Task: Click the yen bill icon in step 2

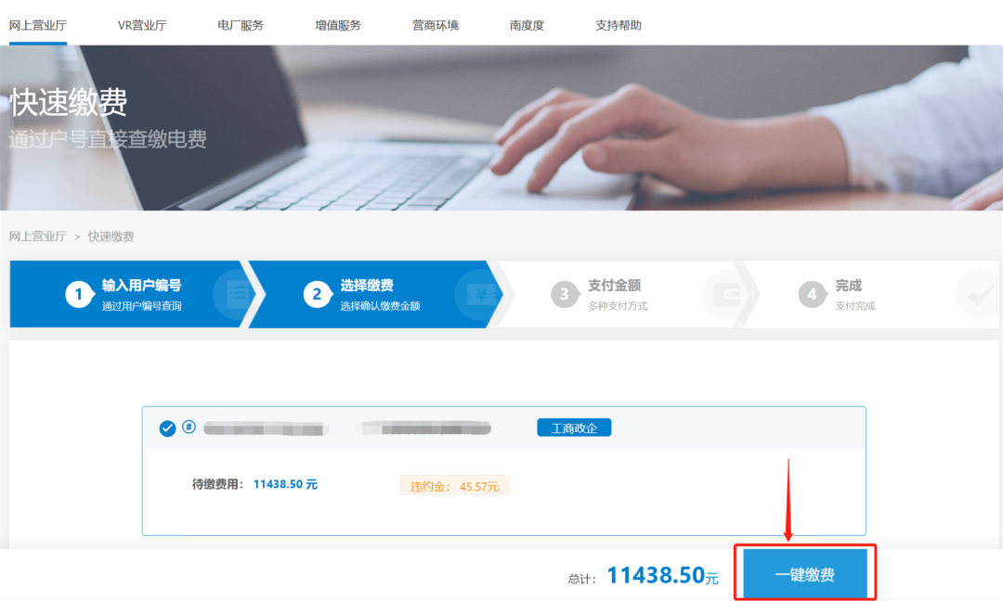Action: click(479, 294)
